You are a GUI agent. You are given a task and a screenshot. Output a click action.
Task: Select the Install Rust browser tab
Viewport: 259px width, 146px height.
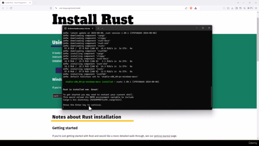pyautogui.click(x=16, y=3)
